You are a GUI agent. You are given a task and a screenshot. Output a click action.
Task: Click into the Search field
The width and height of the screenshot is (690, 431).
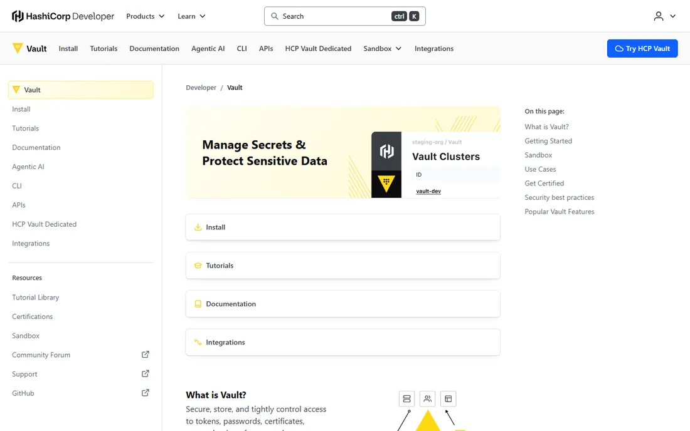(345, 16)
